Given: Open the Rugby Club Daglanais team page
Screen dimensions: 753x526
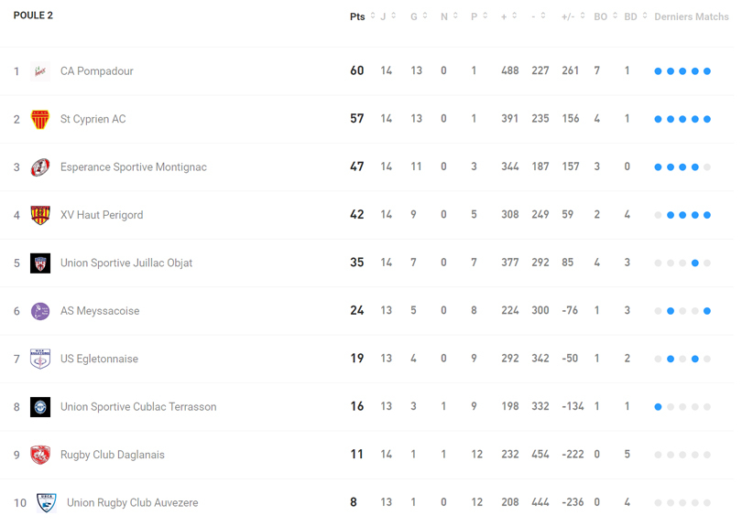Looking at the screenshot, I should pyautogui.click(x=113, y=455).
